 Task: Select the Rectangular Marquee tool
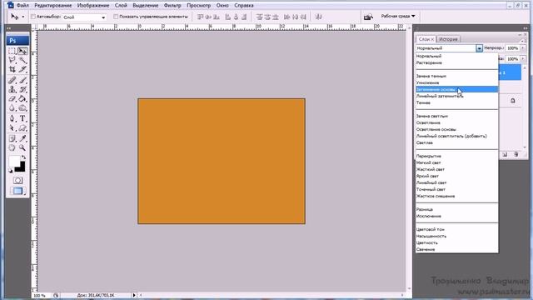[12, 51]
